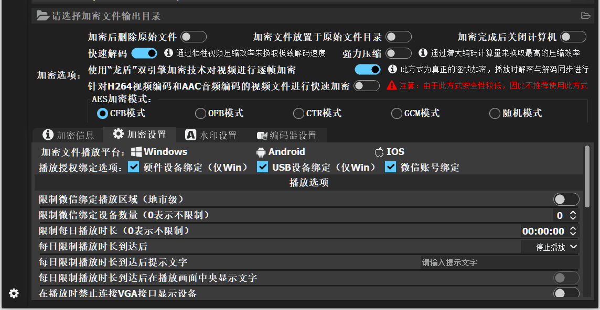Click the 限制微信绑定设备数量 spinner arrows
The width and height of the screenshot is (600, 310).
pos(573,215)
